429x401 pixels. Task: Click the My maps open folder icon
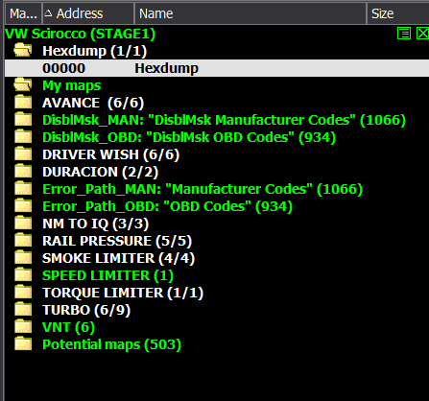click(23, 84)
